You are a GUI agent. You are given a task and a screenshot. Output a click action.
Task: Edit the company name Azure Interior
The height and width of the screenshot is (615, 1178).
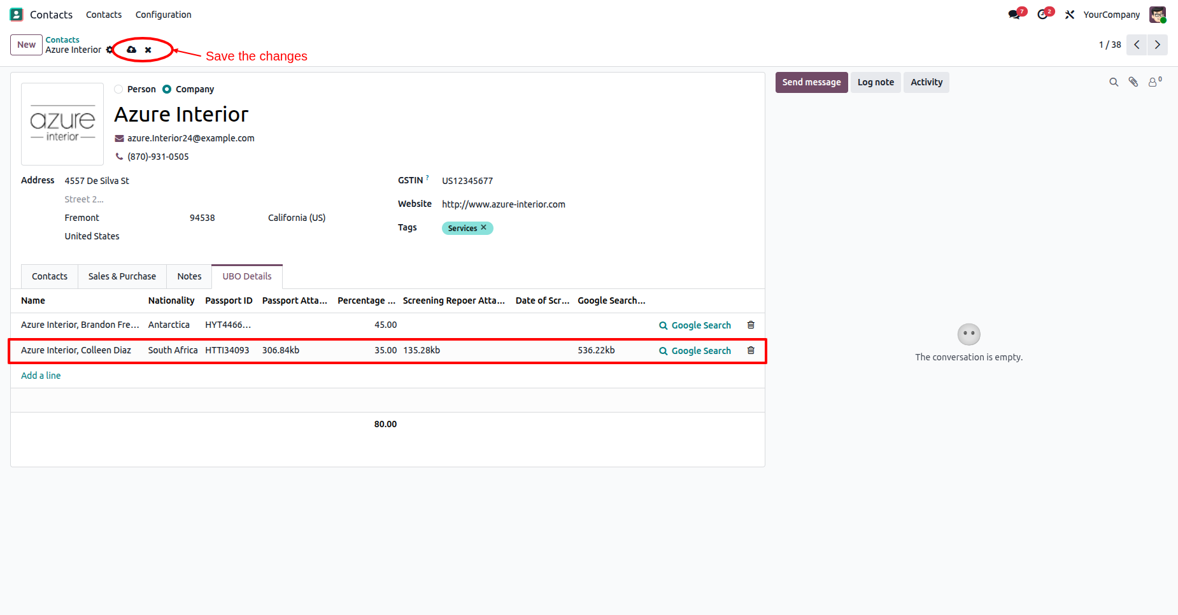click(x=181, y=115)
